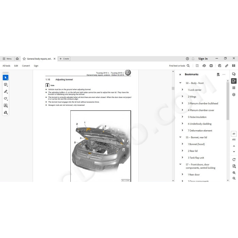This screenshot has height=238, width=238.
Task: Choose the Add comment tool
Action: 6,85
